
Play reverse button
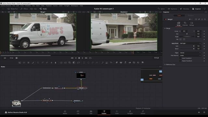[x=76, y=58]
